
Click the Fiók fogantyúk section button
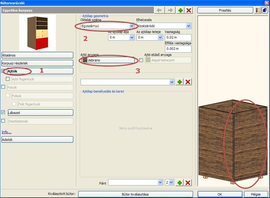point(46,104)
